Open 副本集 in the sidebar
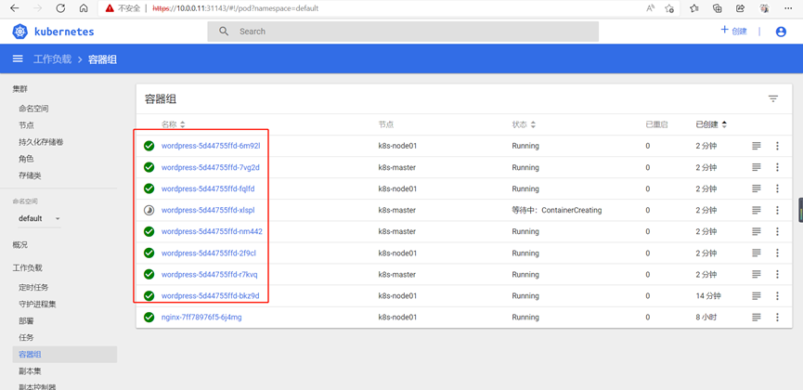The image size is (803, 390). (30, 371)
